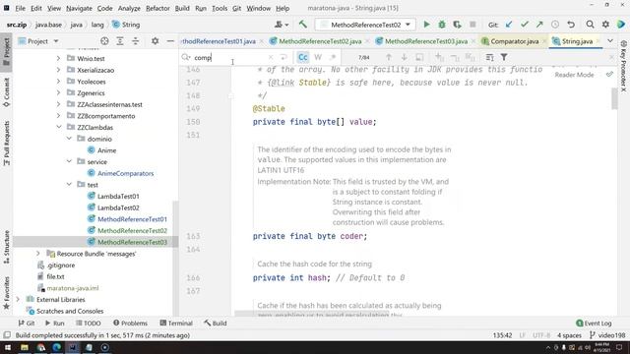This screenshot has height=354, width=630.
Task: Open the stopped-state Stop button
Action: [472, 25]
